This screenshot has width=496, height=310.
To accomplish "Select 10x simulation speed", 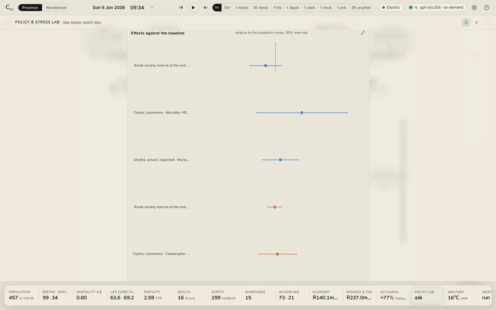I will (227, 8).
